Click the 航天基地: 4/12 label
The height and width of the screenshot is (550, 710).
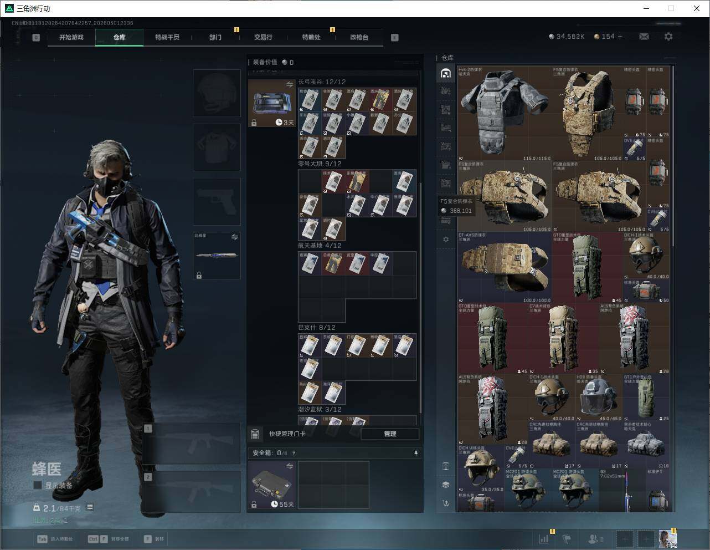point(320,245)
